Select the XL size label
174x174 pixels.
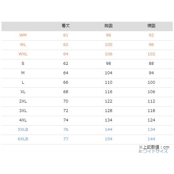[23, 92]
